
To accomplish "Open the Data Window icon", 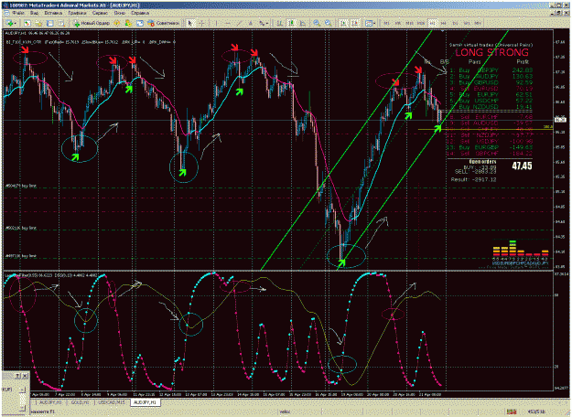I will [50, 23].
